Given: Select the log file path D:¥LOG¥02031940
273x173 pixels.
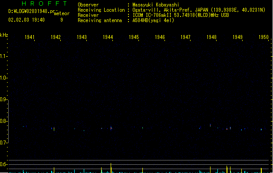Looking at the screenshot, I should 32,11.
